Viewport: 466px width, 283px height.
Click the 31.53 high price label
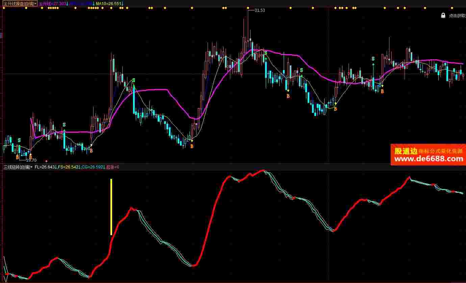point(260,10)
